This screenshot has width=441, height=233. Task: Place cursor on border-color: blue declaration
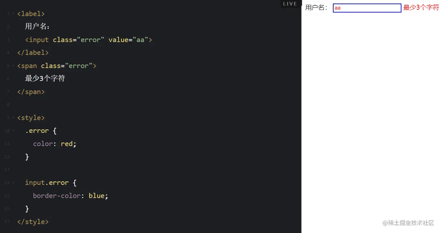pyautogui.click(x=70, y=196)
